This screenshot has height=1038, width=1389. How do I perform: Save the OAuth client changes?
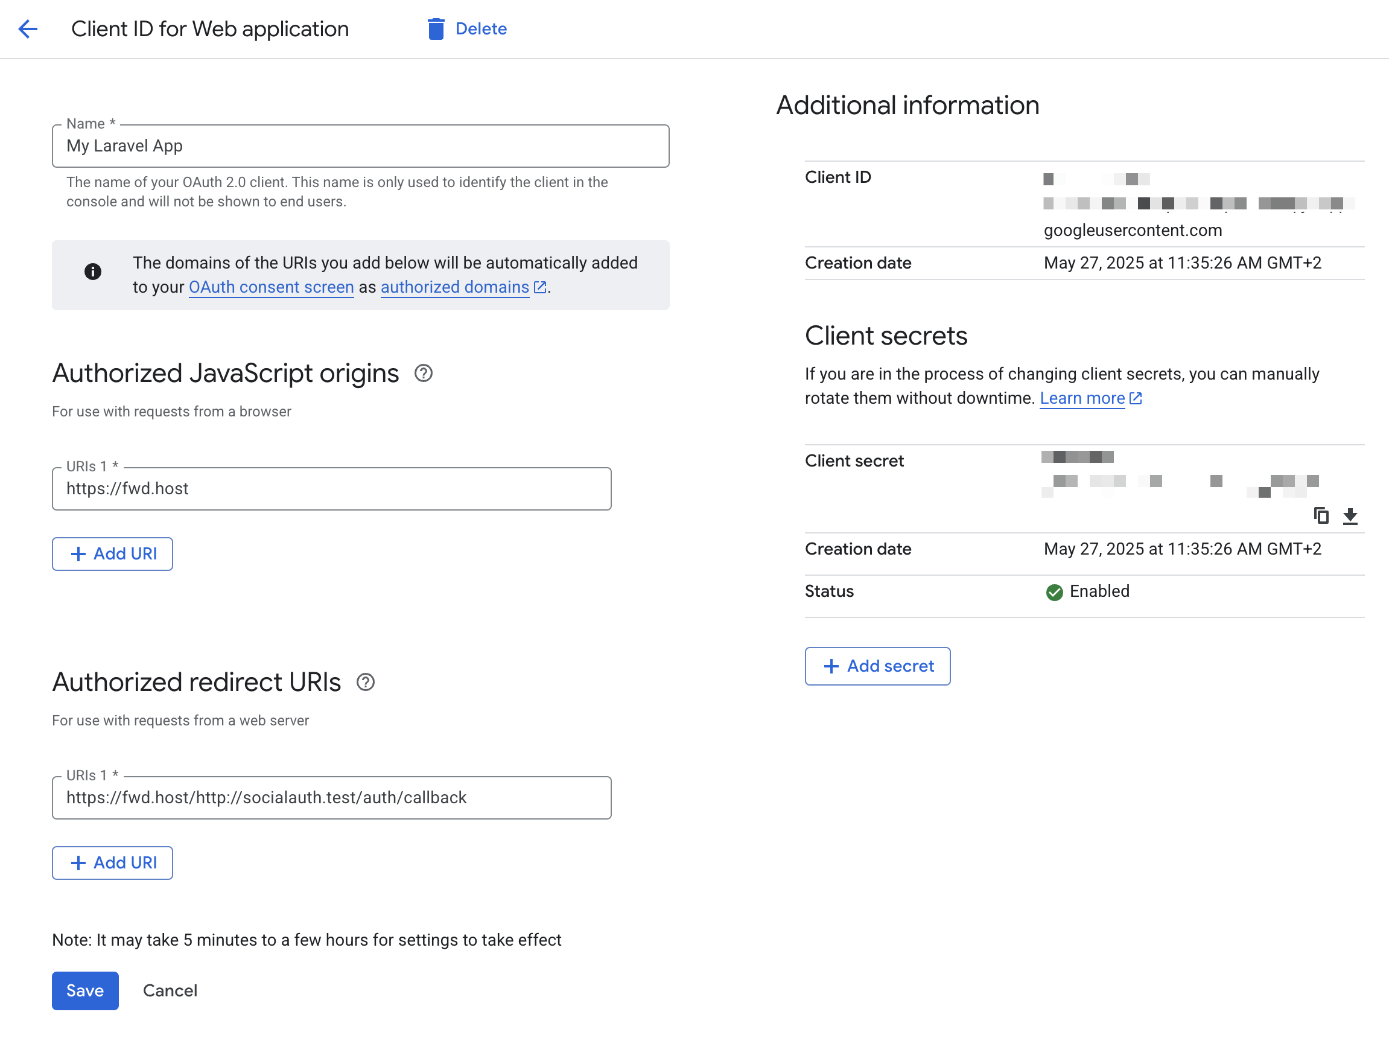tap(84, 990)
